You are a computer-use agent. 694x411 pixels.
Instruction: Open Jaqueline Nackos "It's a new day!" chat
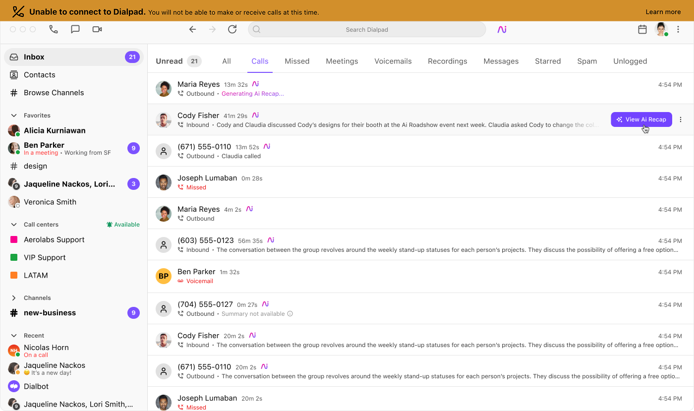pos(74,368)
